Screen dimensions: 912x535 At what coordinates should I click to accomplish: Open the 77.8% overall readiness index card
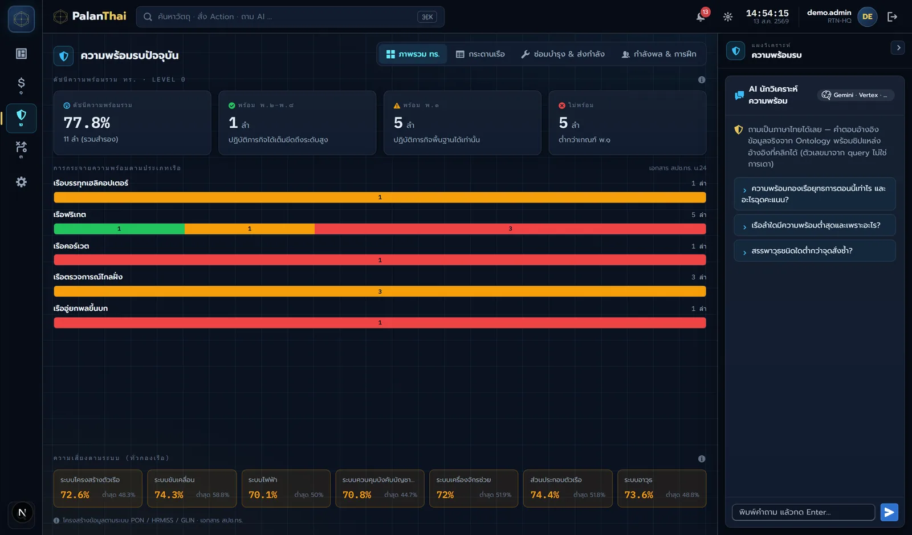click(x=132, y=123)
